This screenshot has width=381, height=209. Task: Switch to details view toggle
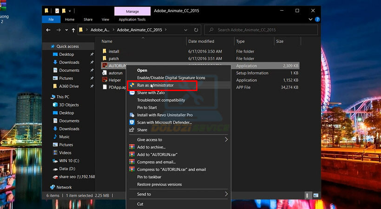point(308,196)
